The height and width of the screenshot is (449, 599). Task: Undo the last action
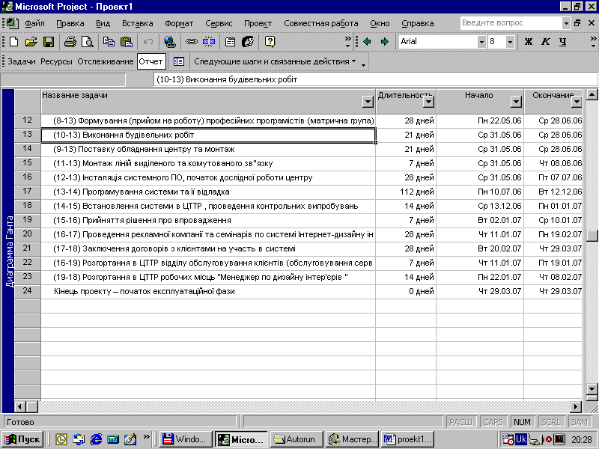148,42
